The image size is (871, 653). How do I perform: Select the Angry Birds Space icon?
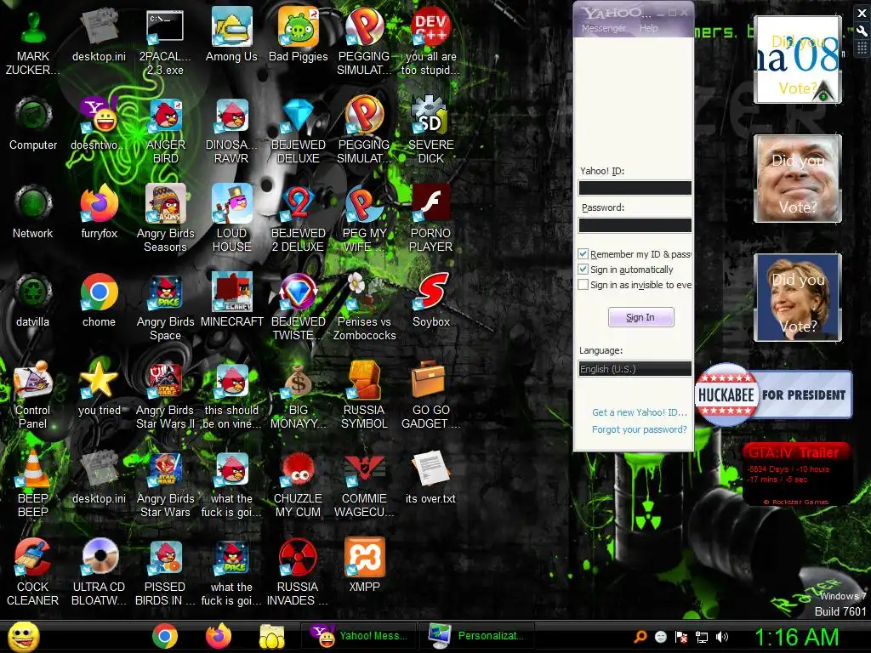click(166, 306)
